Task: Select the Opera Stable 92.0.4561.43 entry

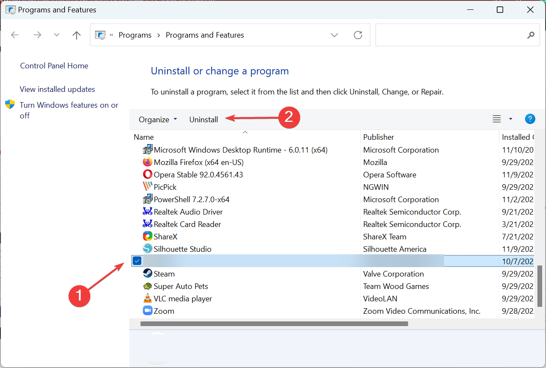Action: point(198,175)
